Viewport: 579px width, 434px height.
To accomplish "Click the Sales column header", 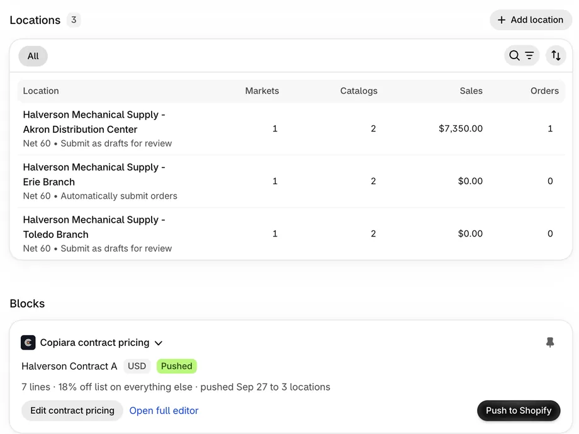I will pyautogui.click(x=471, y=91).
